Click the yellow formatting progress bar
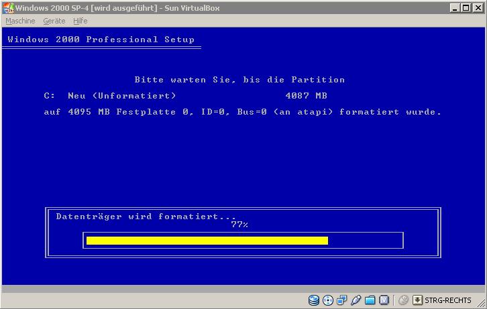 coord(207,241)
